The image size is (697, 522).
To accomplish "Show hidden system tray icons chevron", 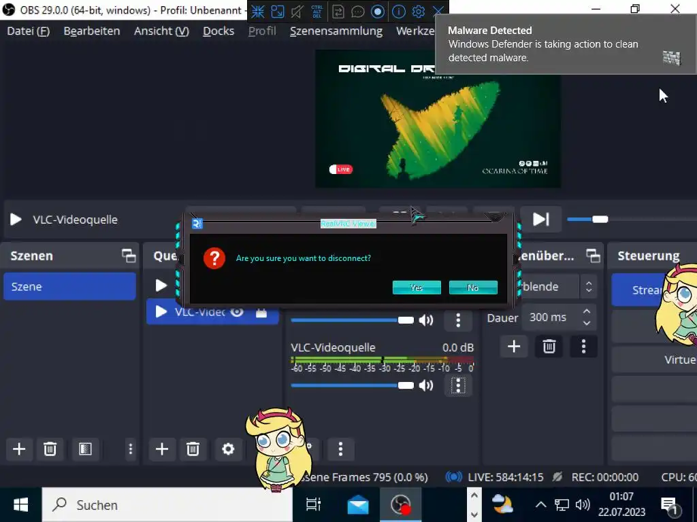I will click(540, 505).
